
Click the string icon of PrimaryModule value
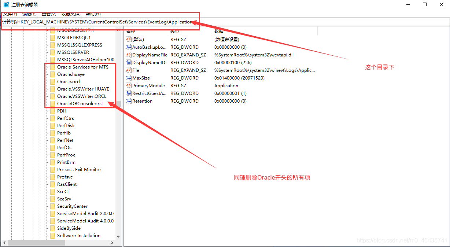click(x=128, y=85)
